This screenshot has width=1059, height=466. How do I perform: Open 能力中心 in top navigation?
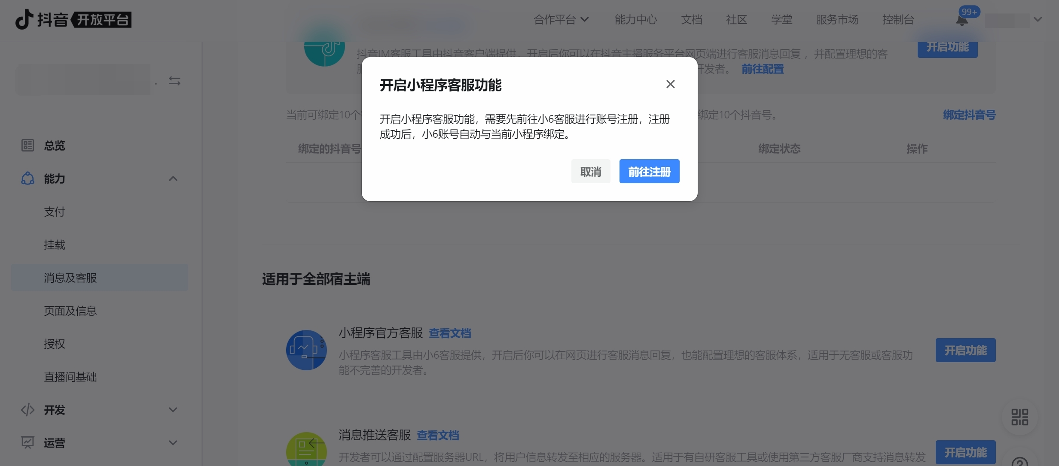coord(636,20)
